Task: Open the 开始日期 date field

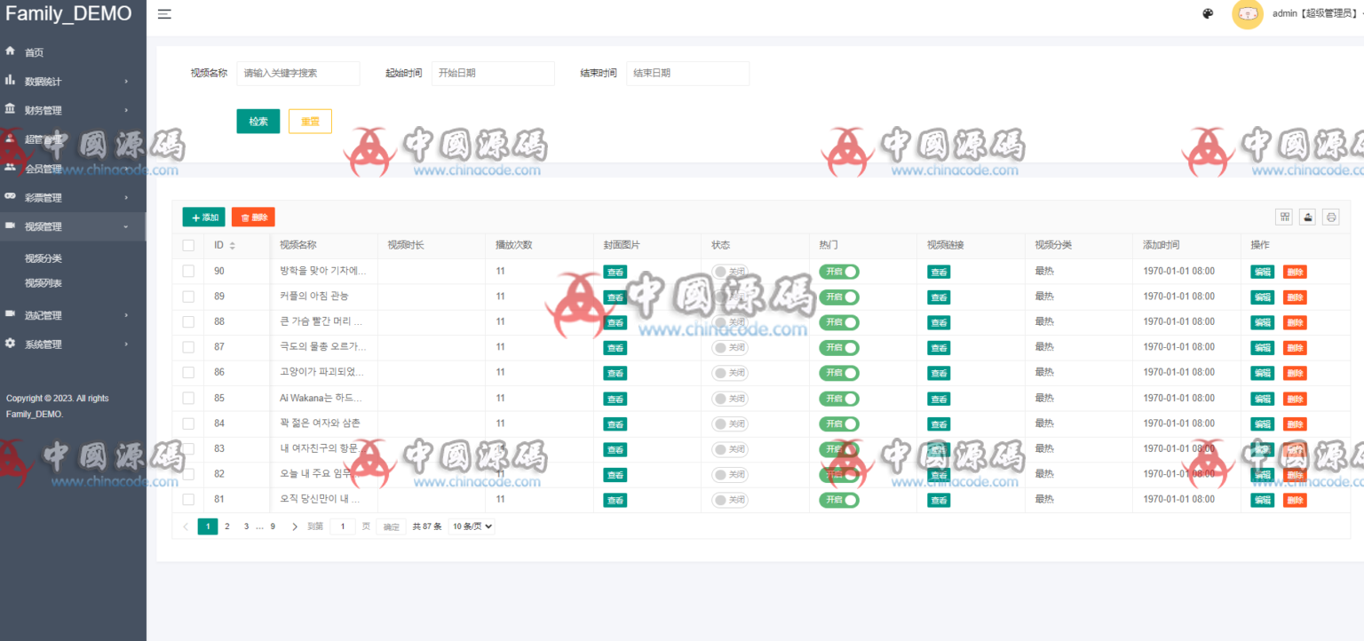Action: coord(493,73)
